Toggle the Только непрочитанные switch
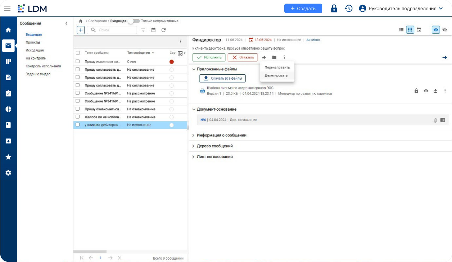452x262 pixels. tap(134, 20)
